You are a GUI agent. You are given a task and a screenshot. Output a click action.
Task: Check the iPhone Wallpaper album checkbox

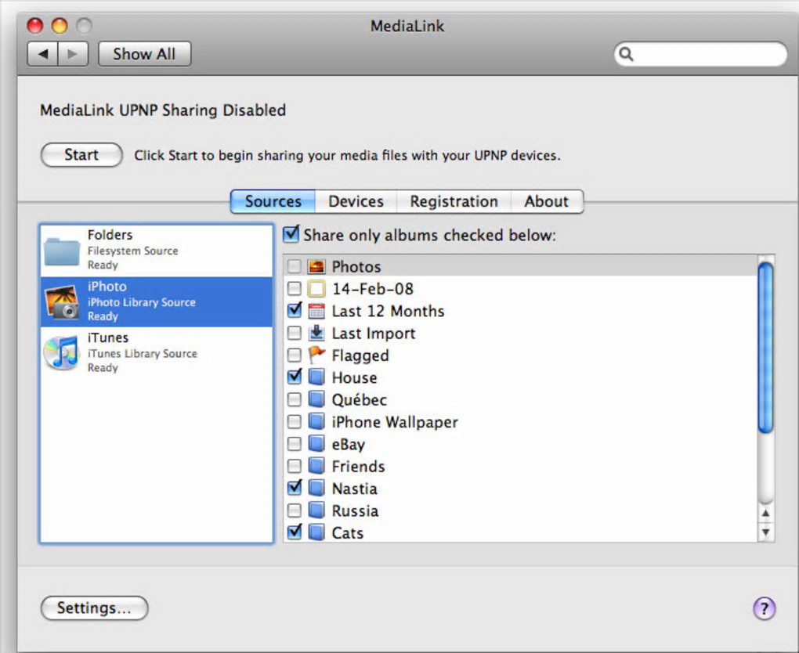pos(294,422)
